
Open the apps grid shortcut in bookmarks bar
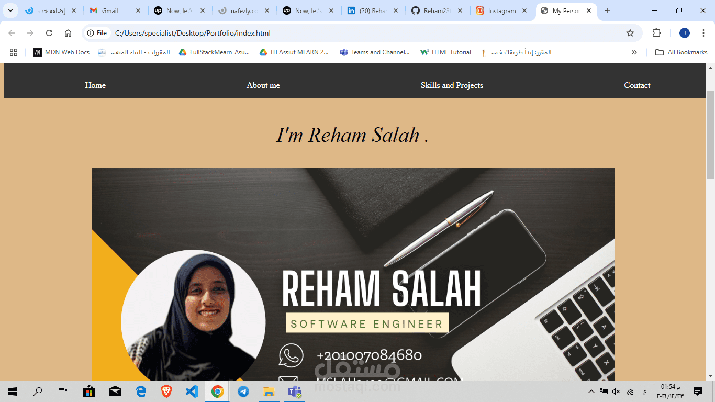tap(14, 52)
